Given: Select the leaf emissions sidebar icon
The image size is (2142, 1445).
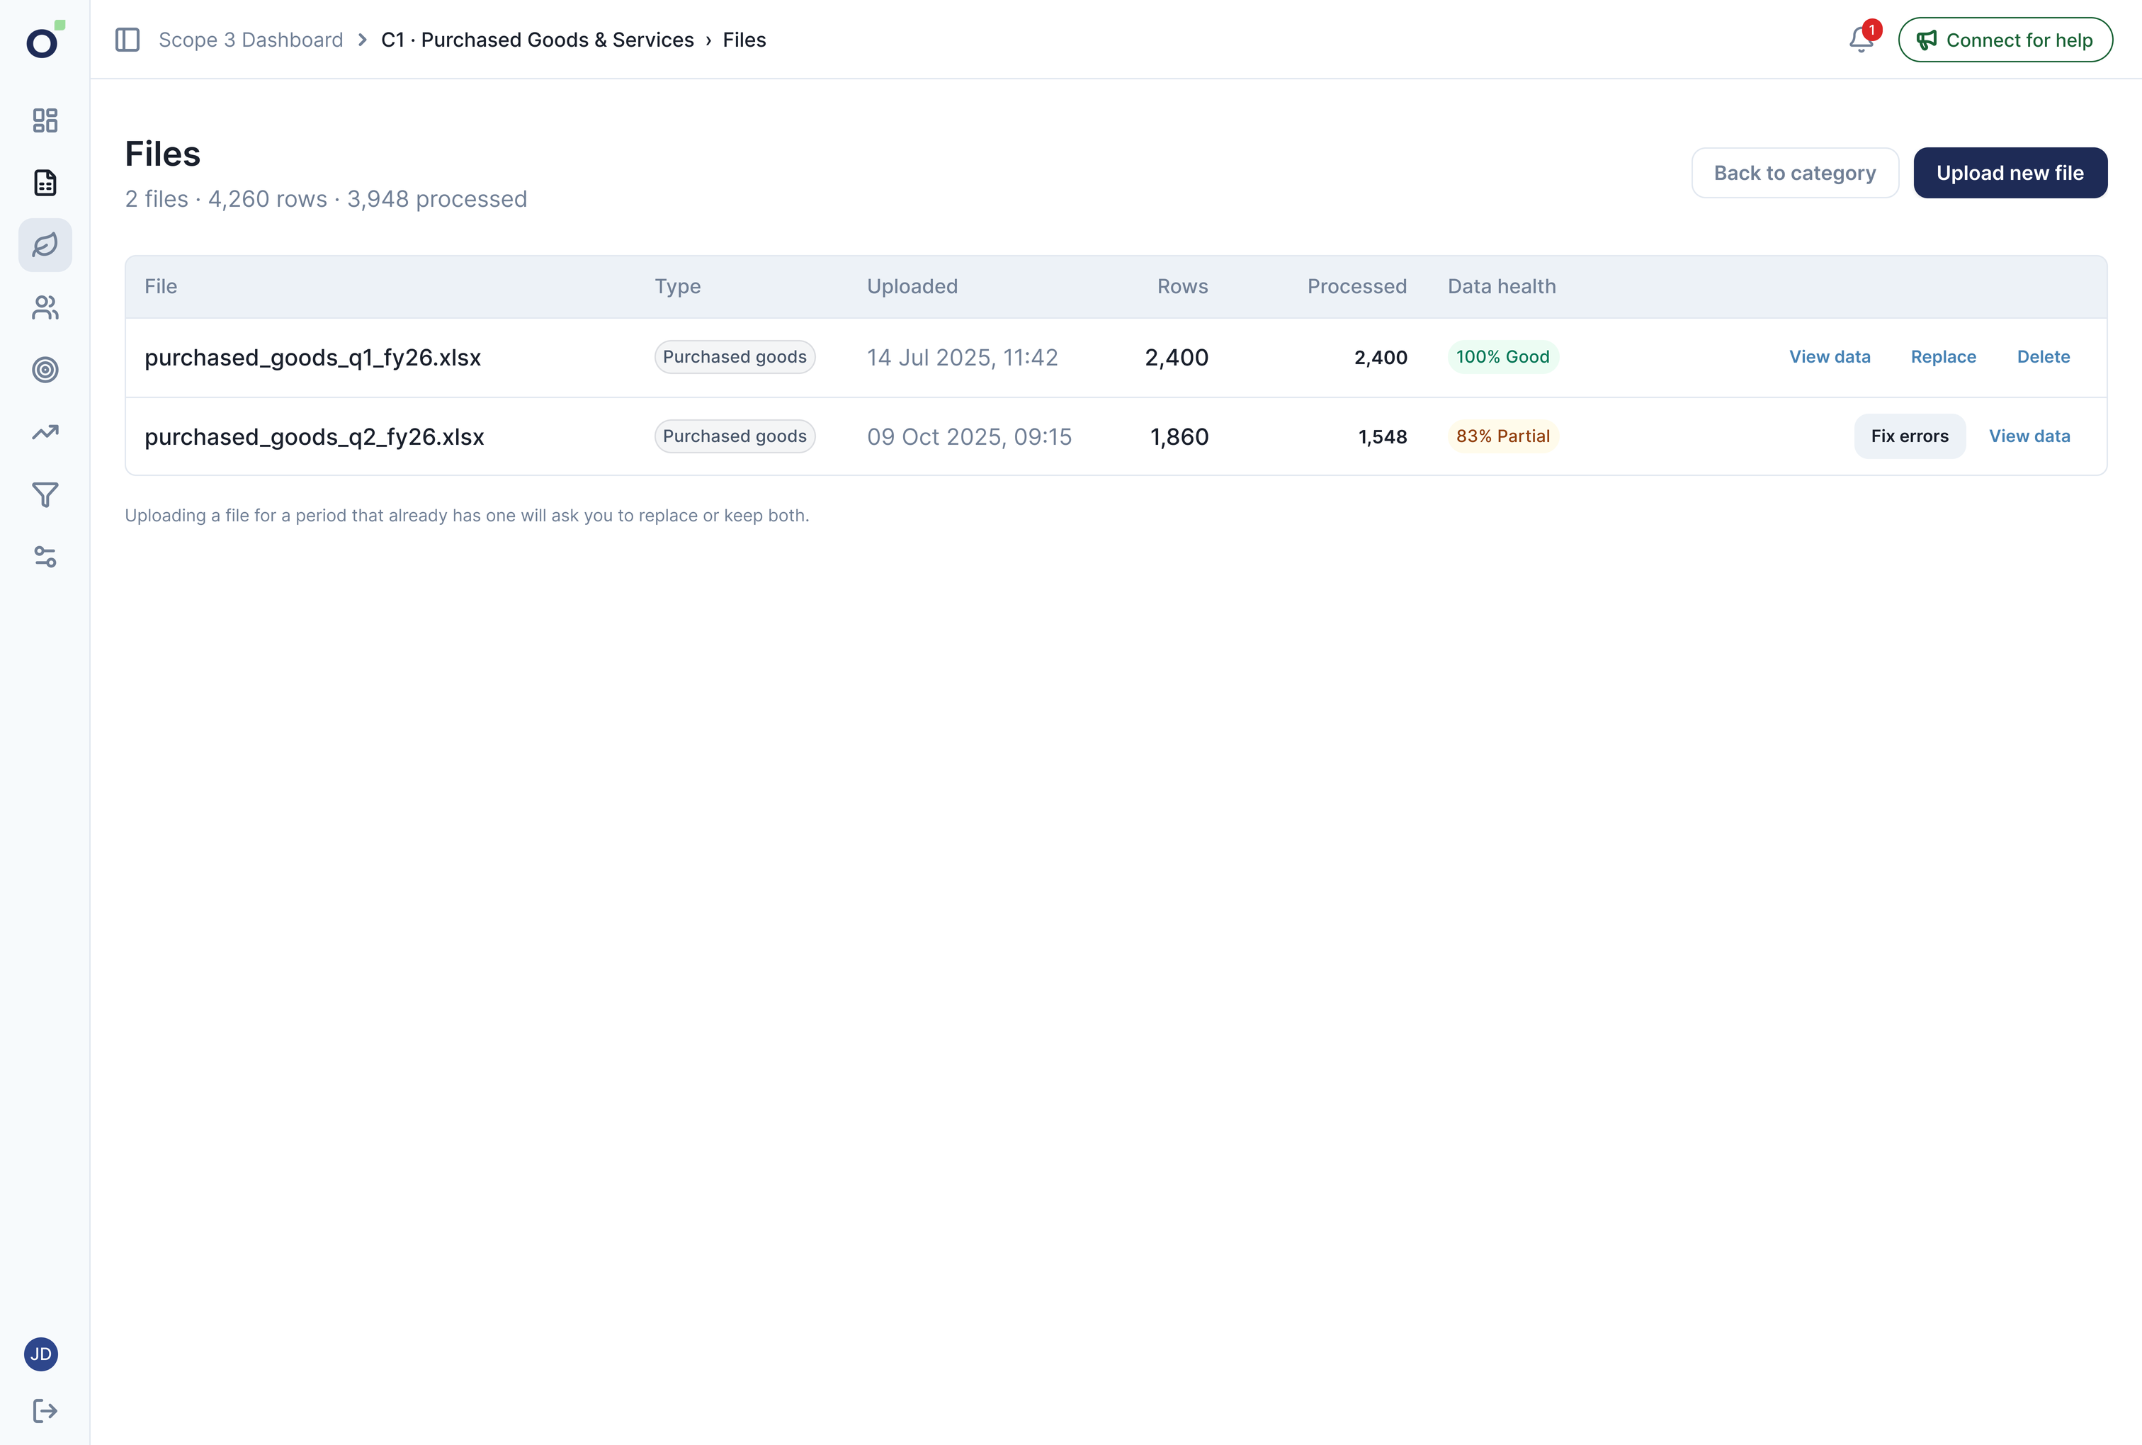Looking at the screenshot, I should point(45,245).
